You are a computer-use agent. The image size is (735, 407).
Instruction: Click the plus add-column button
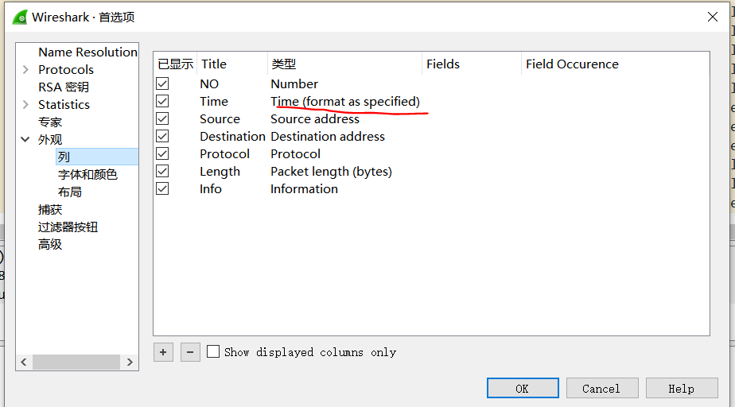click(163, 351)
